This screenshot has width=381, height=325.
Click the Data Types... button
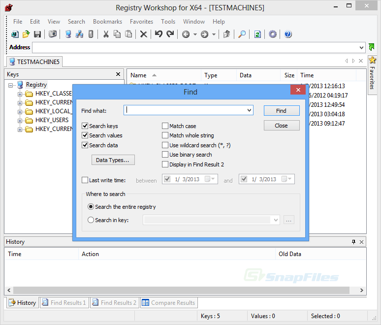[x=113, y=160]
